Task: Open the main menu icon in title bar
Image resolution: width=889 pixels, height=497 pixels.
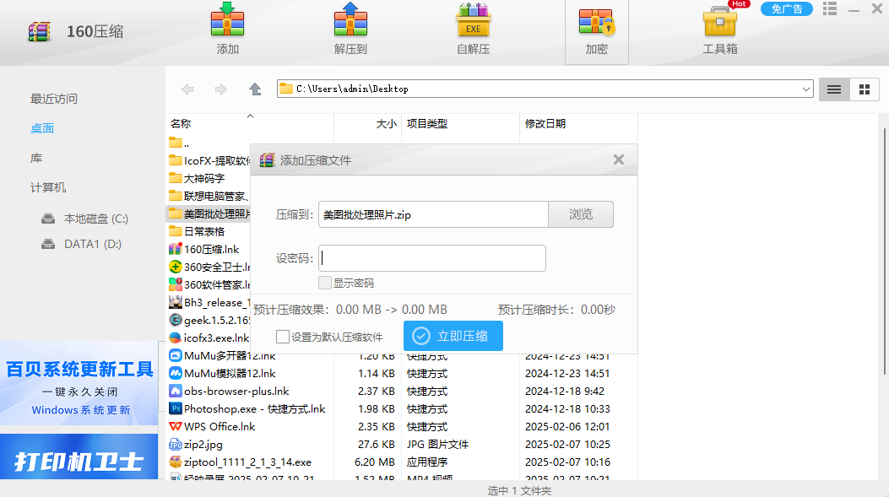Action: [830, 9]
